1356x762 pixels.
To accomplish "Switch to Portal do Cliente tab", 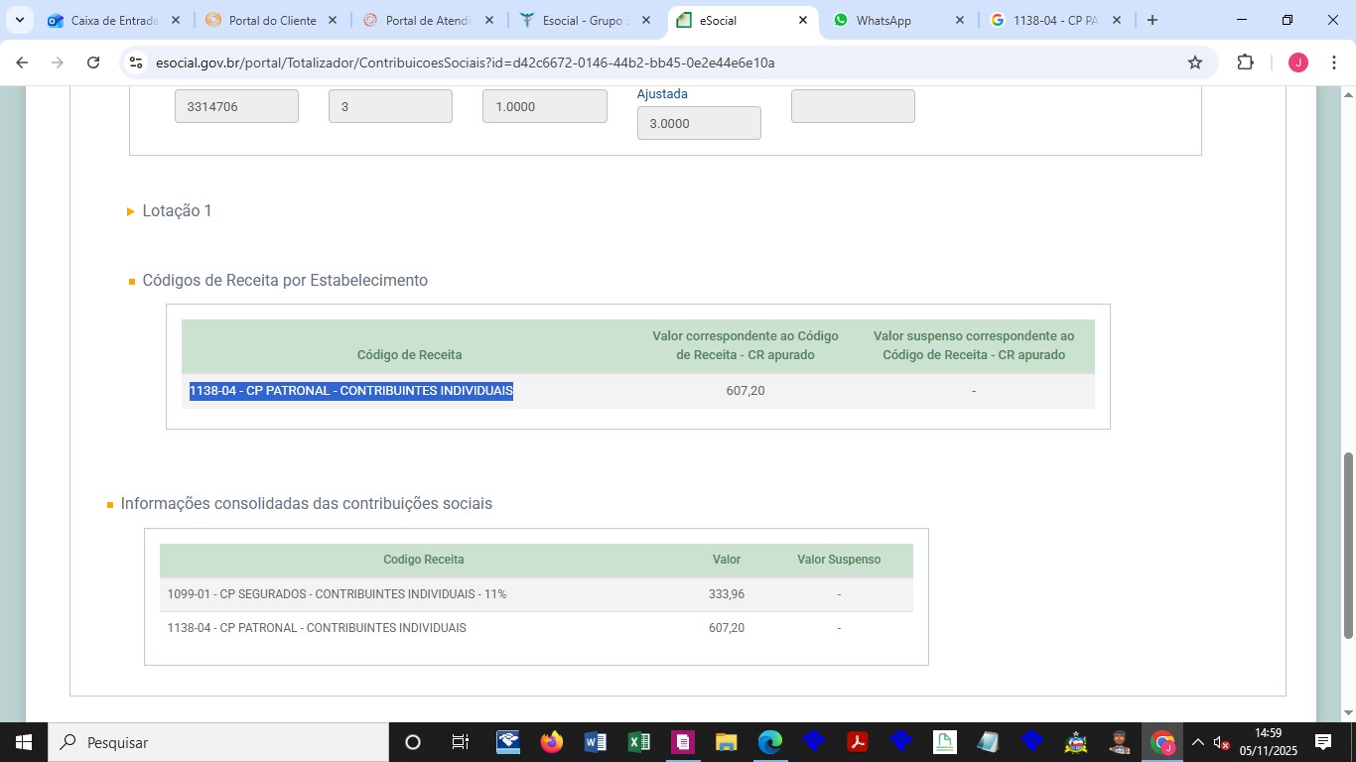I will pyautogui.click(x=271, y=20).
